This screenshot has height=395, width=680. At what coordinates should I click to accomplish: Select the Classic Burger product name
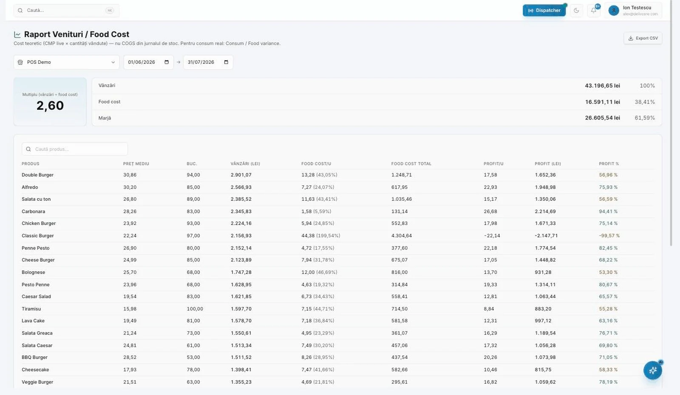point(38,236)
